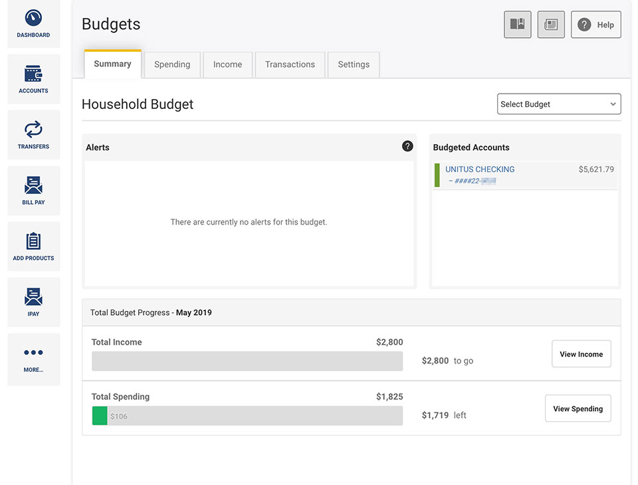638x485 pixels.
Task: Click the $2,800 amount above the income bar
Action: (389, 342)
